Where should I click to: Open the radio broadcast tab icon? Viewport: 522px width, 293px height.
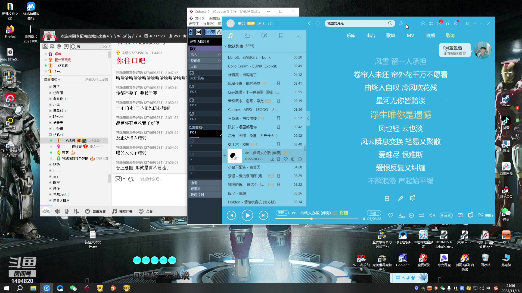pos(264,36)
